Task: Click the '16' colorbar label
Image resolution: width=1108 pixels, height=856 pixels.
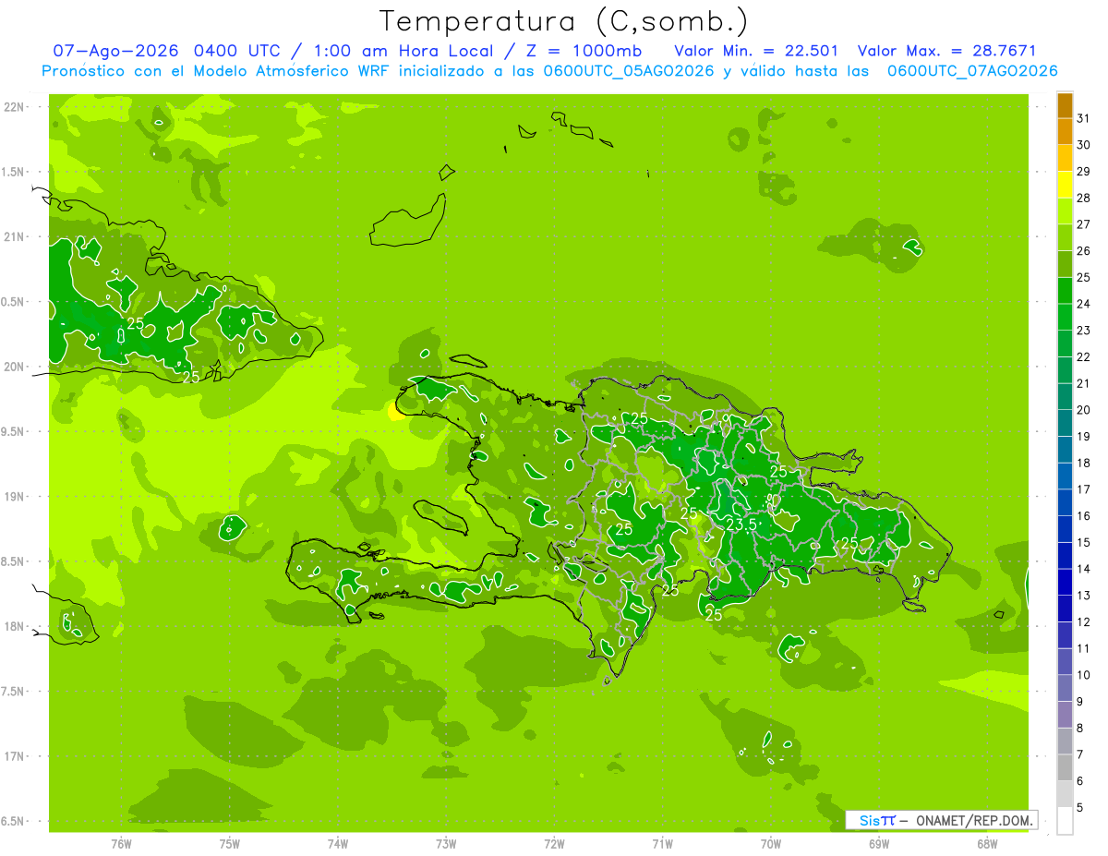Action: coord(1083,516)
